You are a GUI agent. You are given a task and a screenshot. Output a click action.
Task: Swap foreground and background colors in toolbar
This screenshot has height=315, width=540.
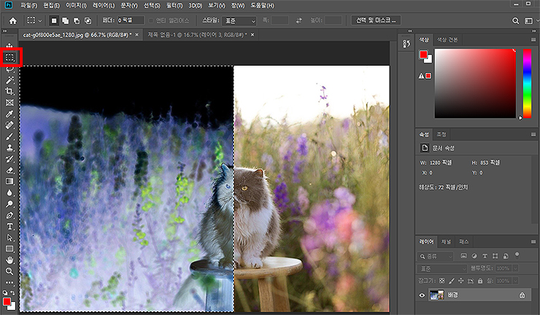[x=12, y=292]
